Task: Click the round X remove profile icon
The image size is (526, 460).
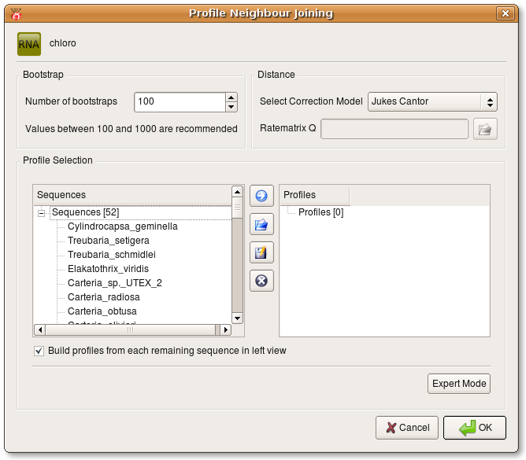Action: [x=261, y=280]
